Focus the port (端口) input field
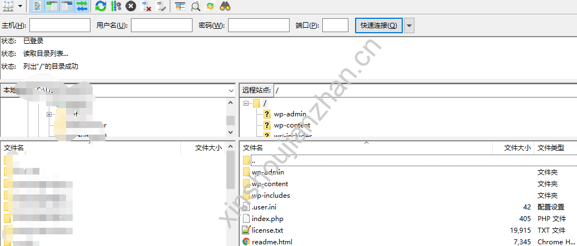This screenshot has height=246, width=577. pos(335,25)
